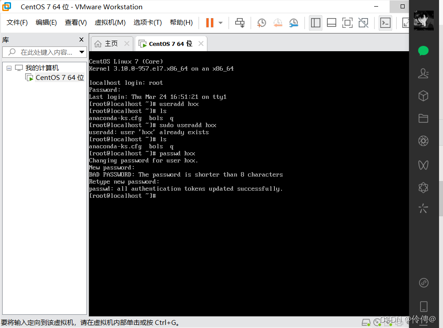Viewport: 443px width, 328px height.
Task: Open the contacts icon in the sidebar
Action: click(x=423, y=74)
